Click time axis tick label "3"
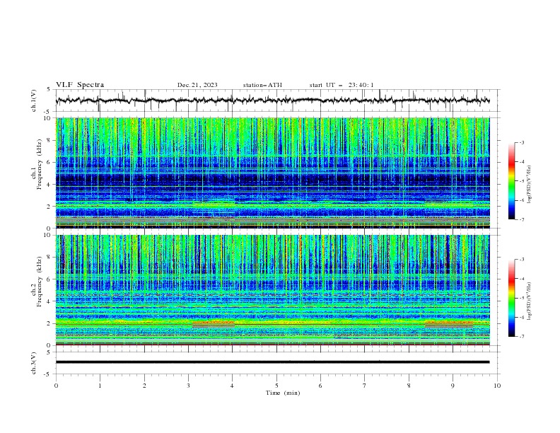The height and width of the screenshot is (433, 560). click(x=188, y=386)
